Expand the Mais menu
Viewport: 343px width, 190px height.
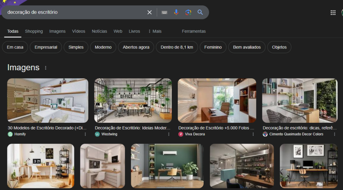click(x=155, y=31)
